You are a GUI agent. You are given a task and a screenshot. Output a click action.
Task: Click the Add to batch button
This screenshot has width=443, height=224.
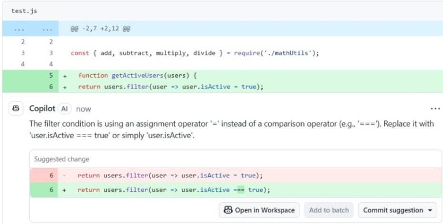pyautogui.click(x=329, y=210)
